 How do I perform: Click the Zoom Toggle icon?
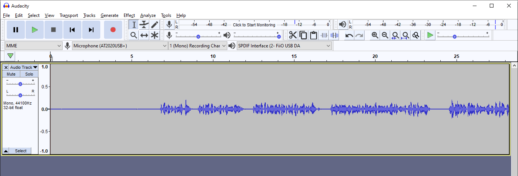coord(415,35)
